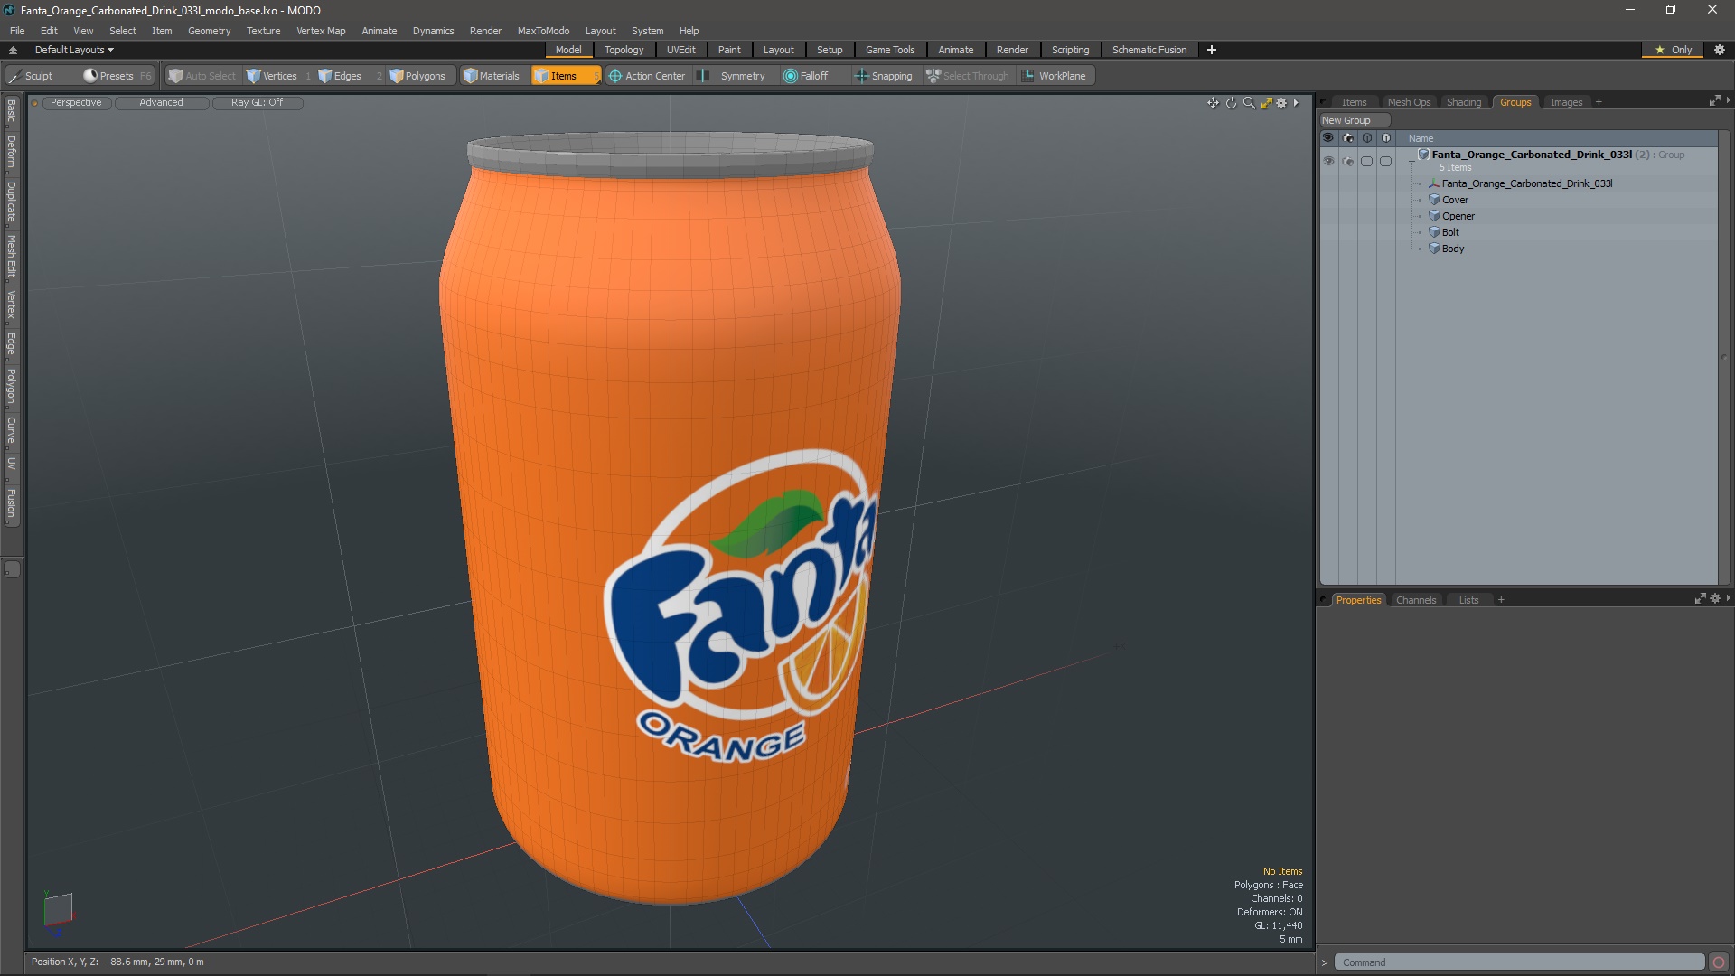This screenshot has width=1735, height=976.
Task: Switch to the UVEdit tab
Action: (680, 50)
